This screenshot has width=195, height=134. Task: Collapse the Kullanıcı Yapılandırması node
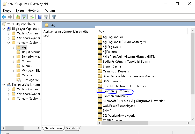click(4, 85)
